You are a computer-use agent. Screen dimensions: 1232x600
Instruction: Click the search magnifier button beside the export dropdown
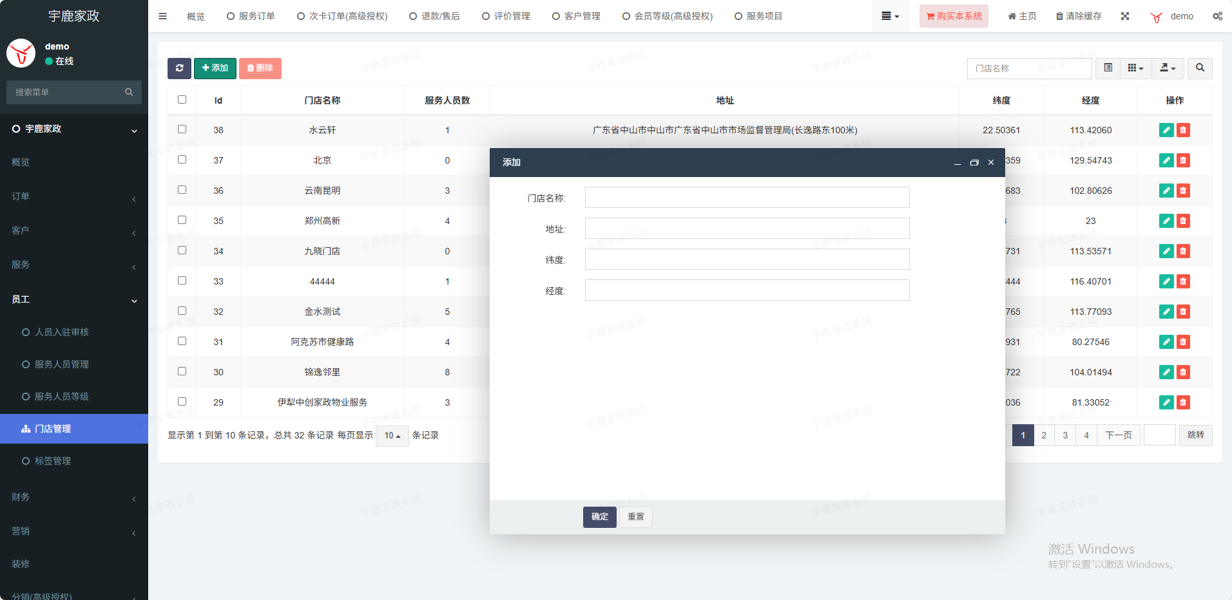coord(1200,68)
